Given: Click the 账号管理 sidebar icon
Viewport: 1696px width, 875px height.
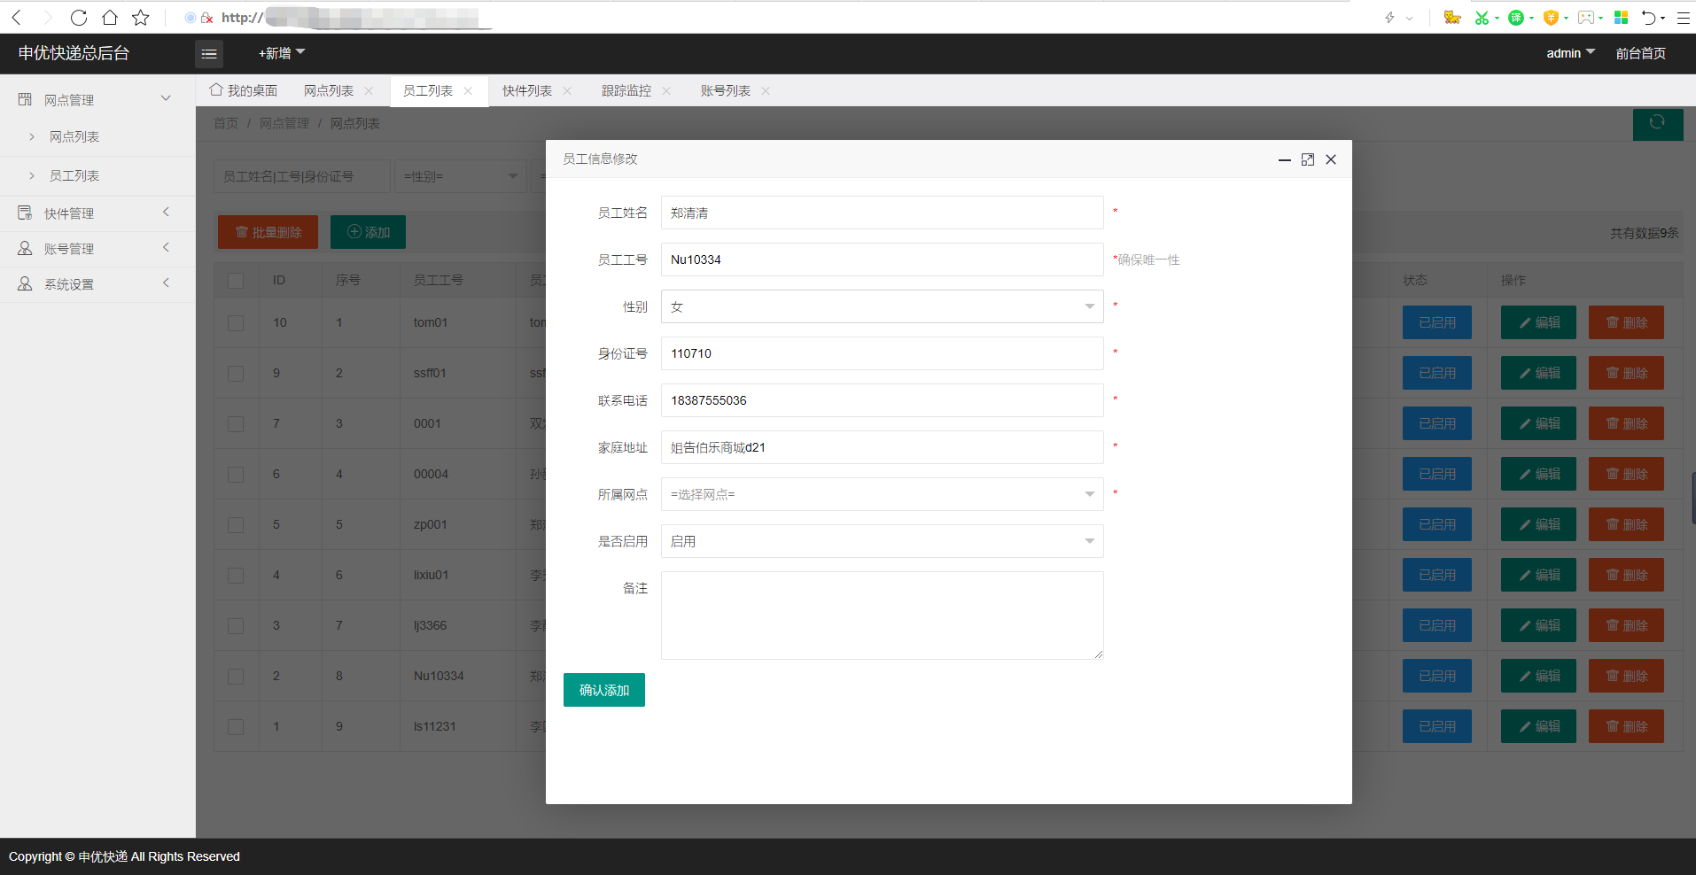Looking at the screenshot, I should (x=25, y=248).
